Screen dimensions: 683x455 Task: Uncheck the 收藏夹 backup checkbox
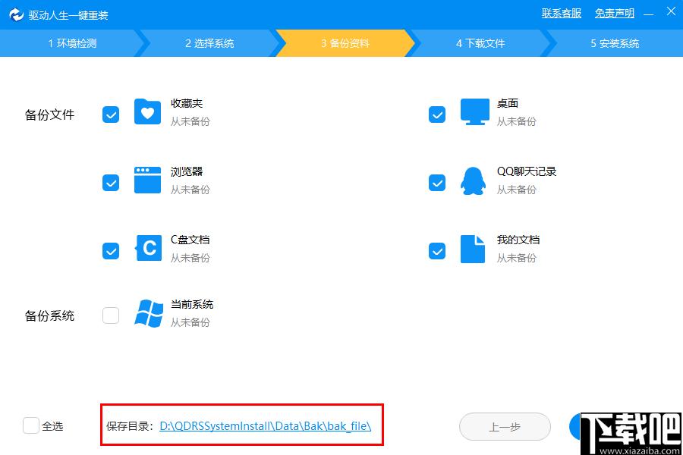(111, 115)
